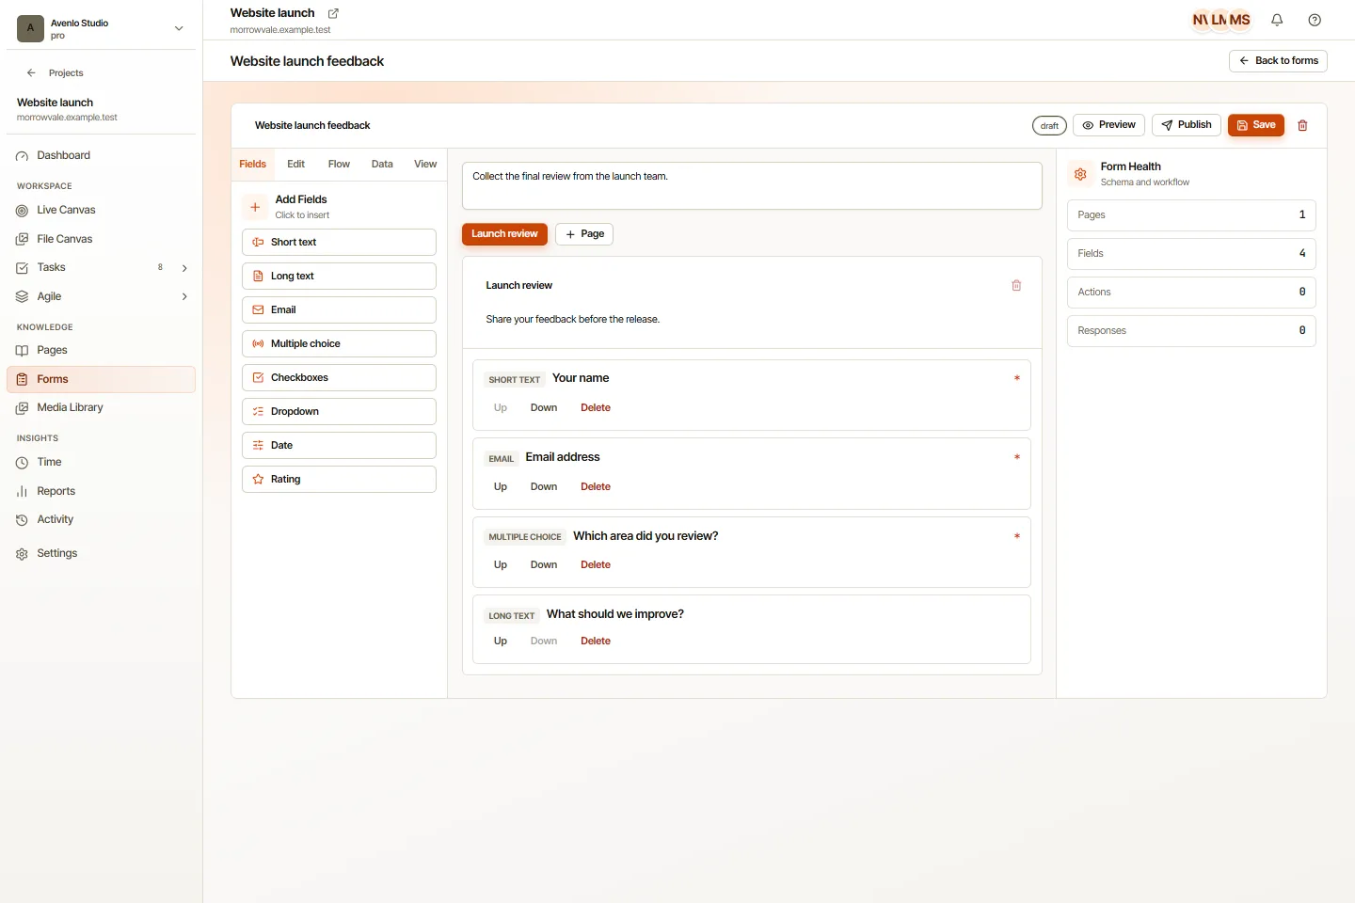Open the notifications bell
The width and height of the screenshot is (1355, 903).
(x=1277, y=20)
